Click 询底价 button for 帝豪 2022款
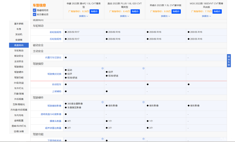Image resolution: width=235 pixels, height=142 pixels. pos(94,11)
